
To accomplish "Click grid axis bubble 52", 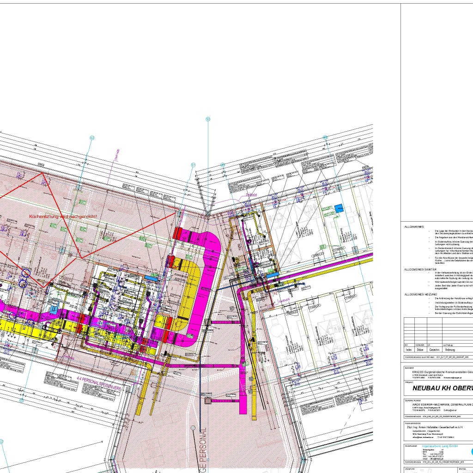I will point(92,138).
